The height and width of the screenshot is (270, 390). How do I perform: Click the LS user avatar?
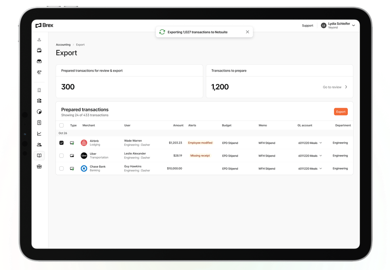click(x=323, y=26)
